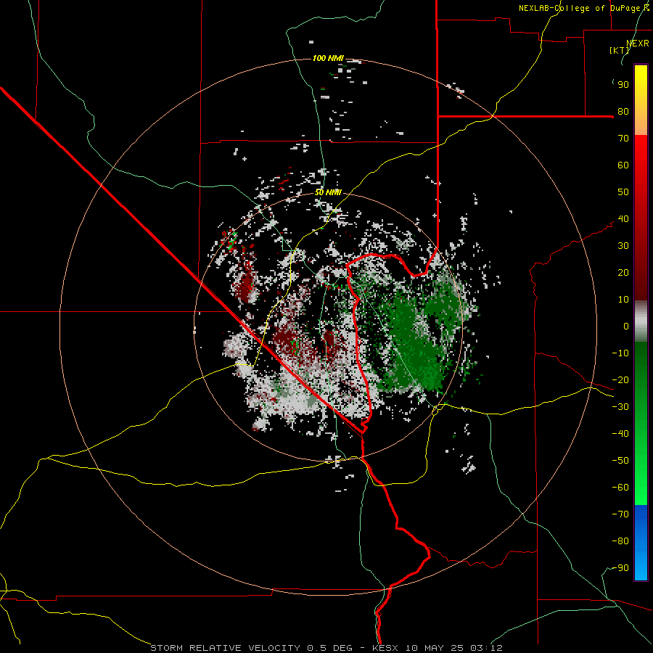The width and height of the screenshot is (653, 653).
Task: Click the 10 MAY 25 date text
Action: point(435,648)
